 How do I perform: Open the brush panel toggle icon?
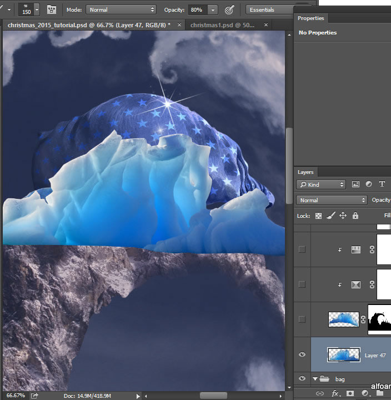(51, 9)
